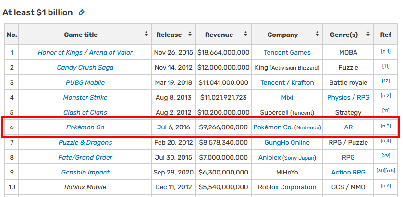Select the Roblox Corporation cell
Viewport: 403px width, 197px height.
tap(287, 187)
